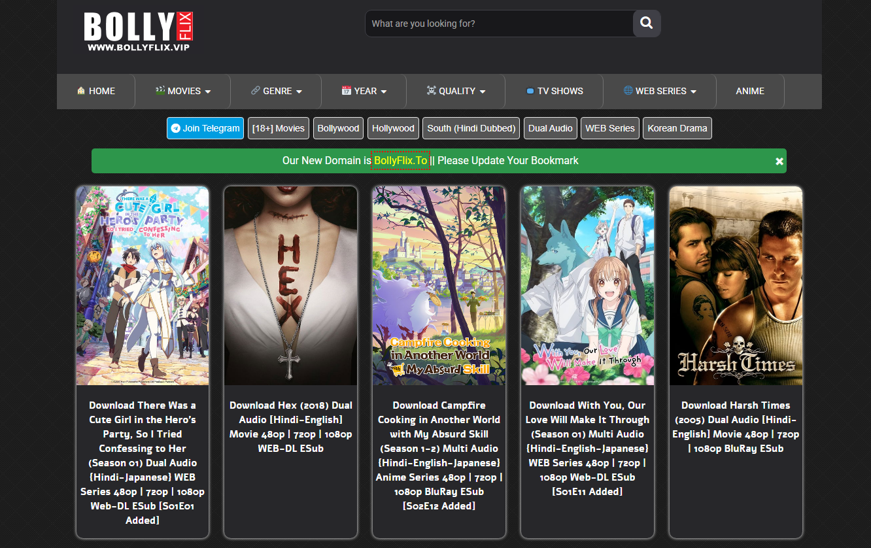
Task: Click the magnifier search button
Action: coord(647,24)
